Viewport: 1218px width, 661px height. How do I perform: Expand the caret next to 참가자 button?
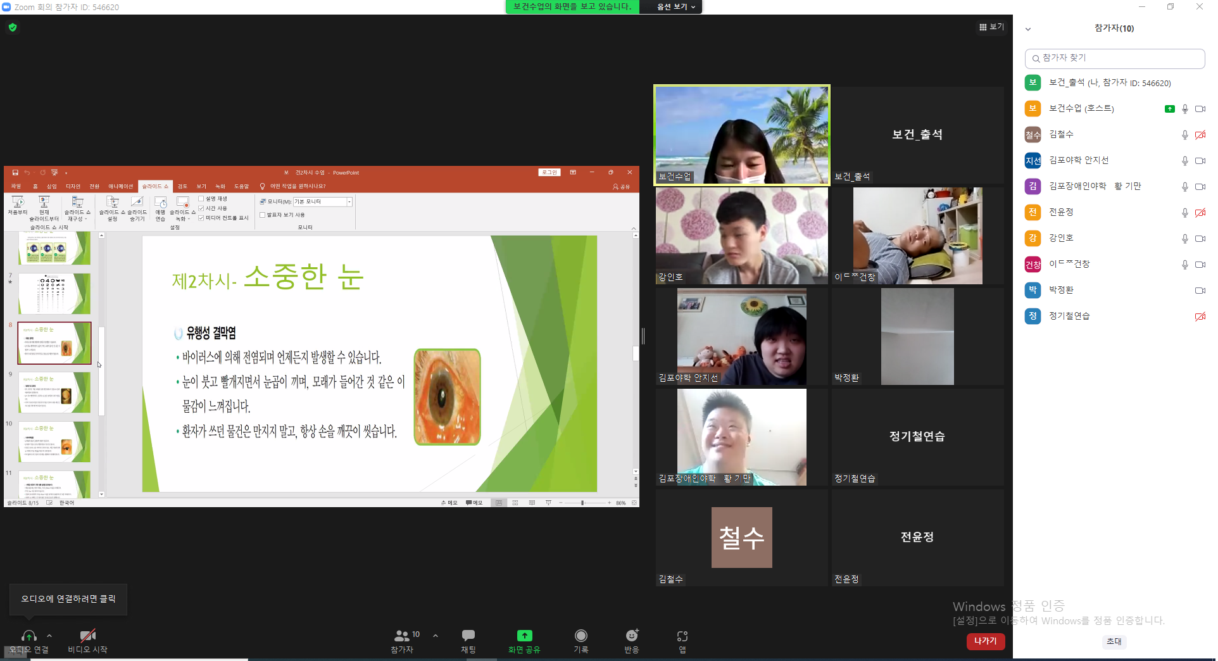pos(436,636)
